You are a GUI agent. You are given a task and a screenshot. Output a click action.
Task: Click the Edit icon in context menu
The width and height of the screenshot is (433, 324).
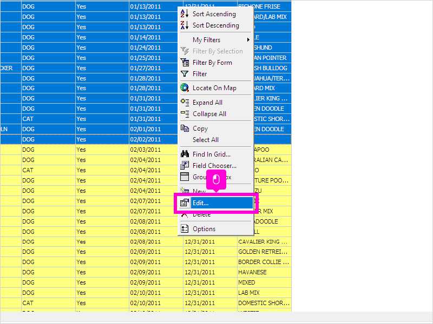(185, 203)
